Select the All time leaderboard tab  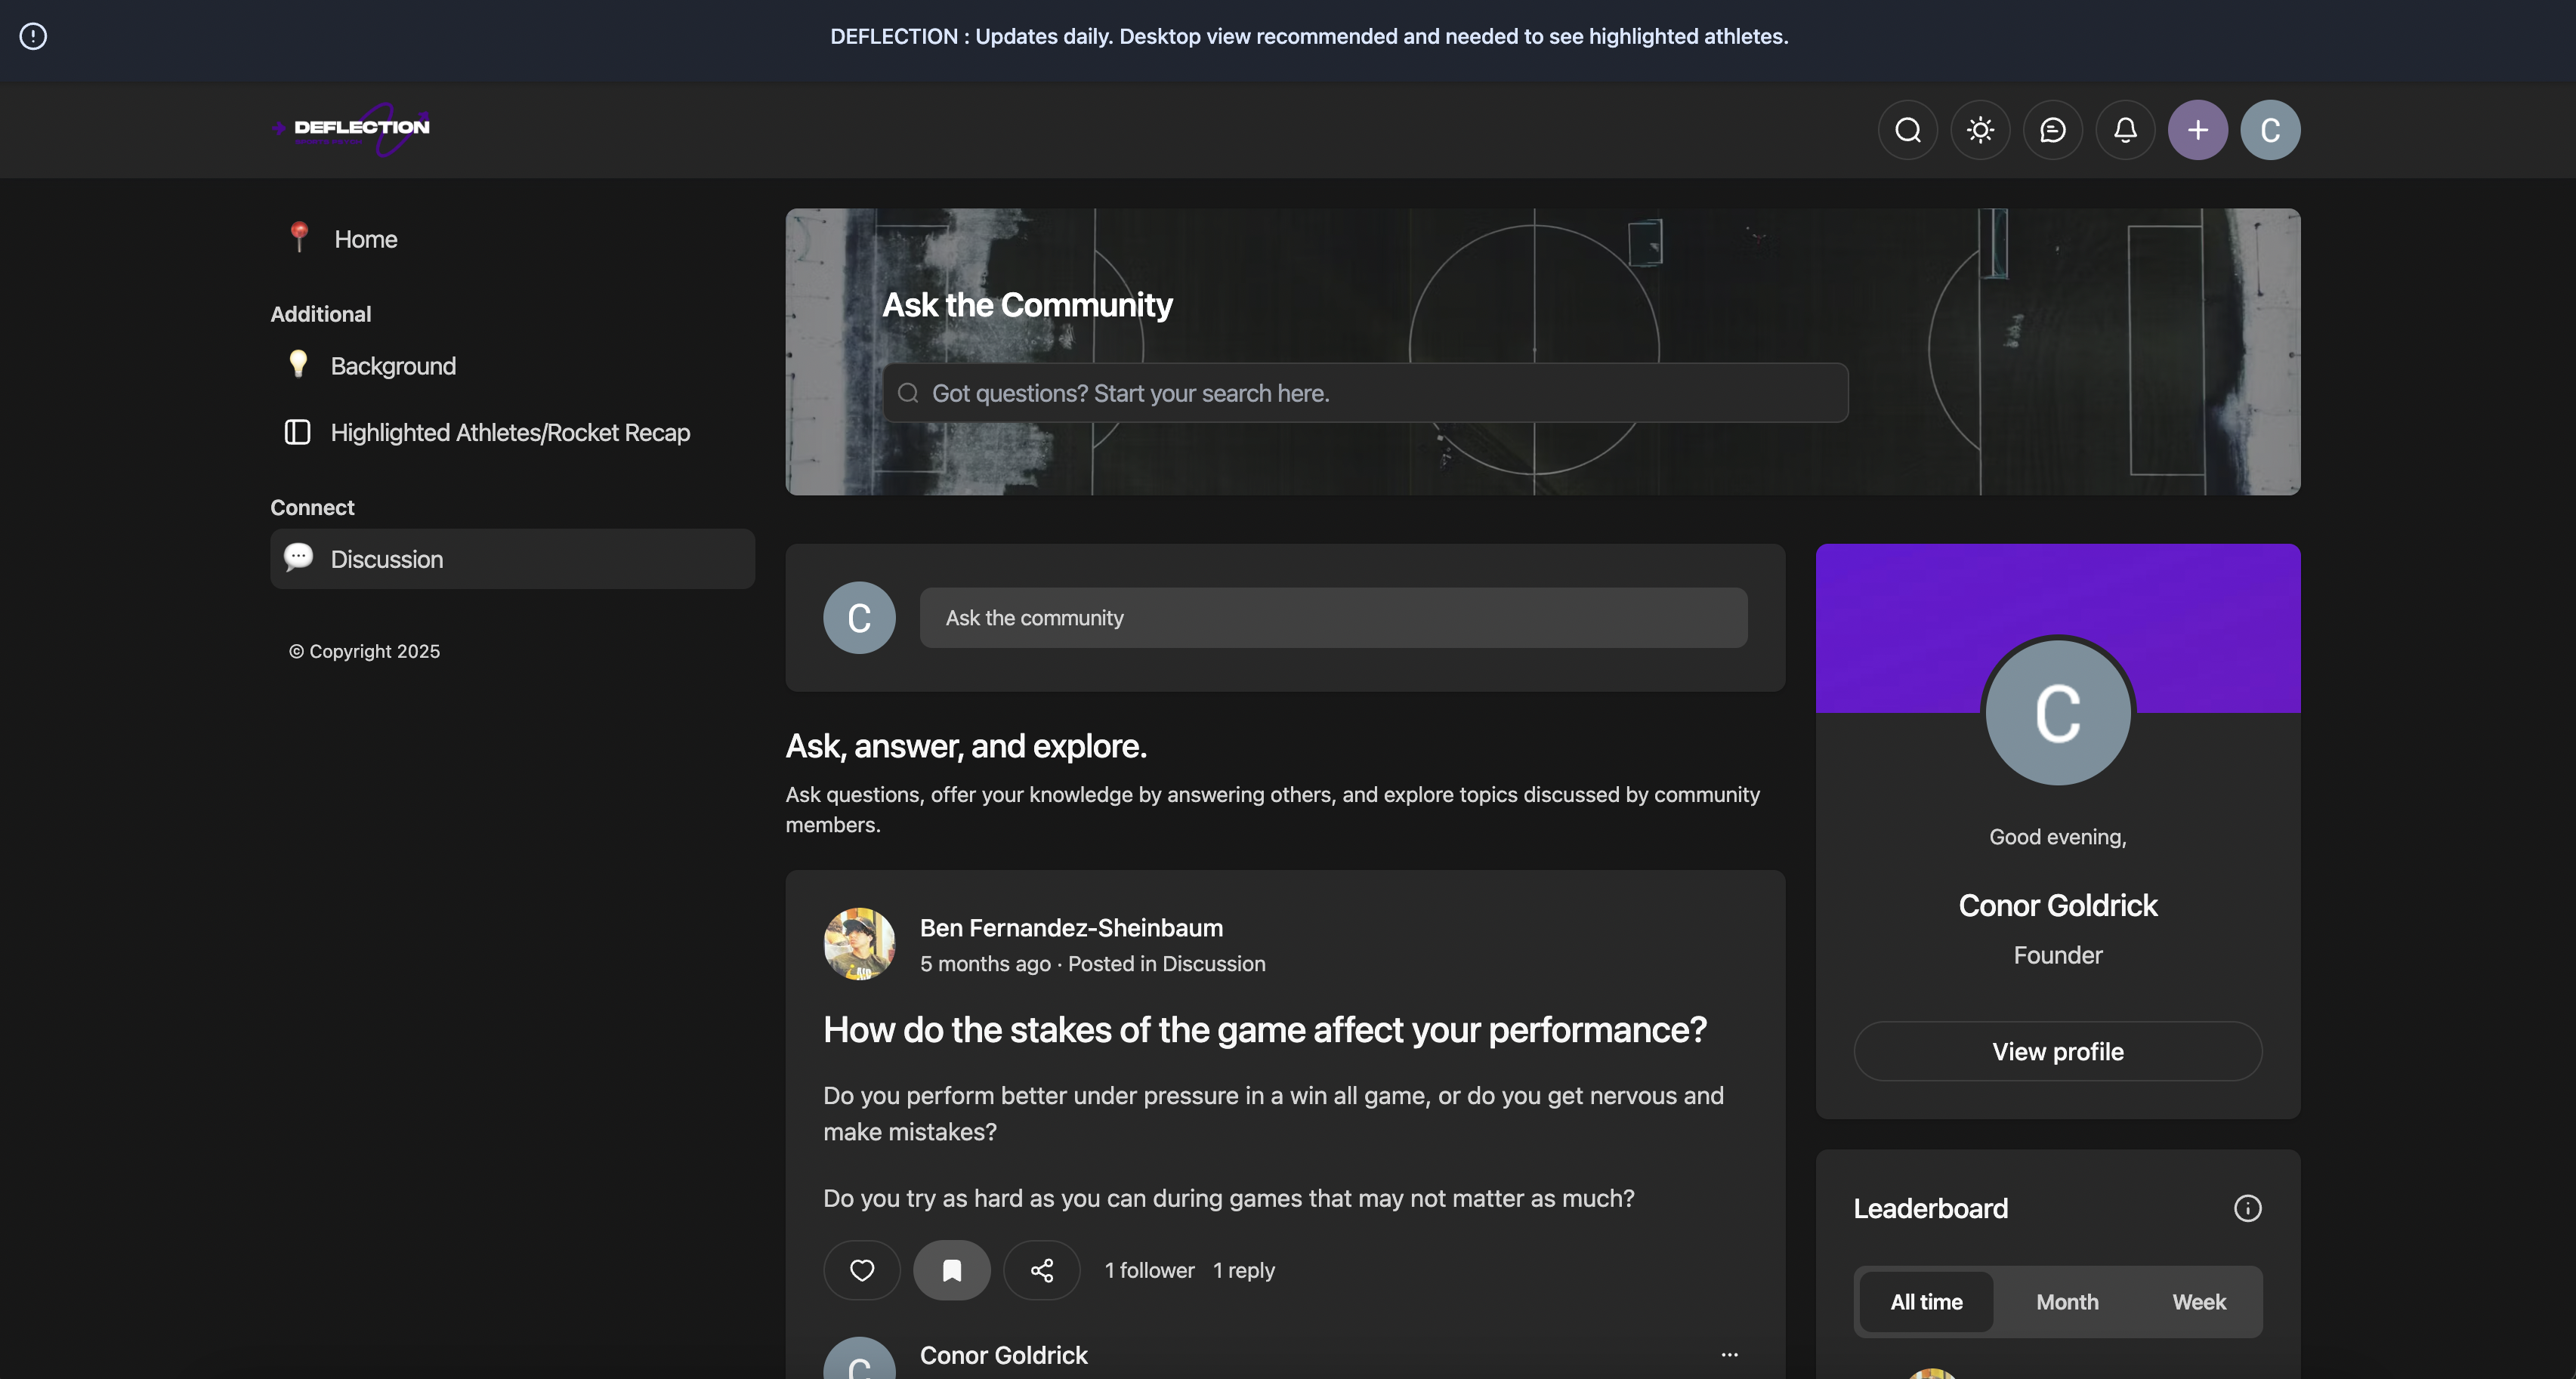click(1926, 1302)
